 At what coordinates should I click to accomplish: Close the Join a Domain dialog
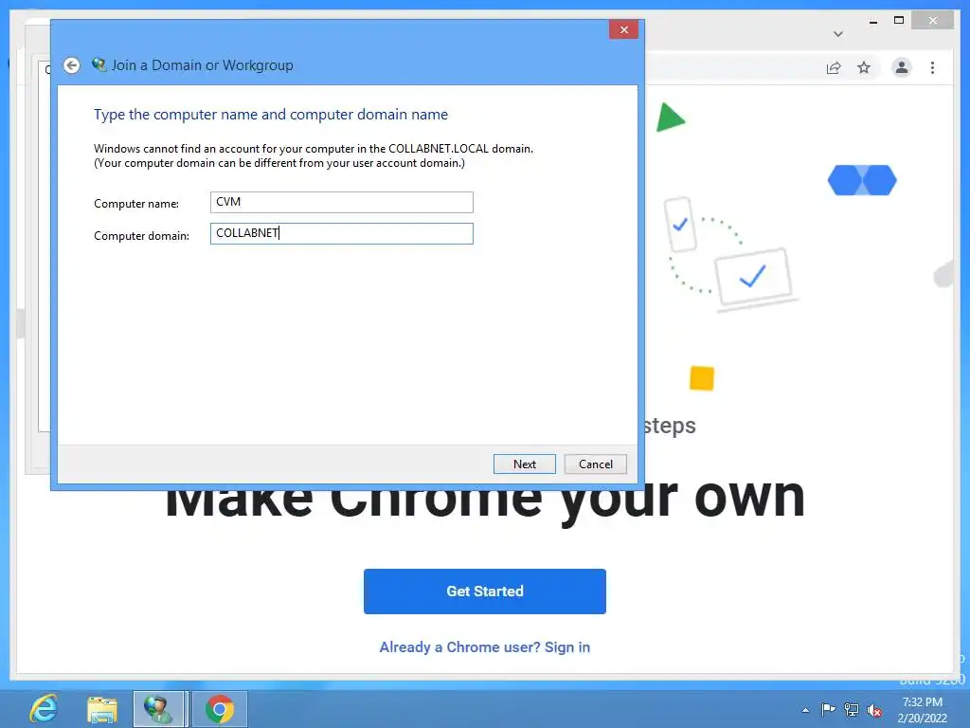623,29
